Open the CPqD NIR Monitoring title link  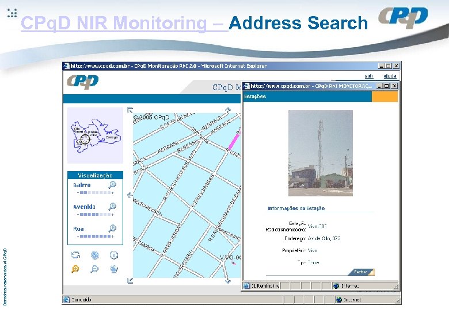(x=124, y=23)
